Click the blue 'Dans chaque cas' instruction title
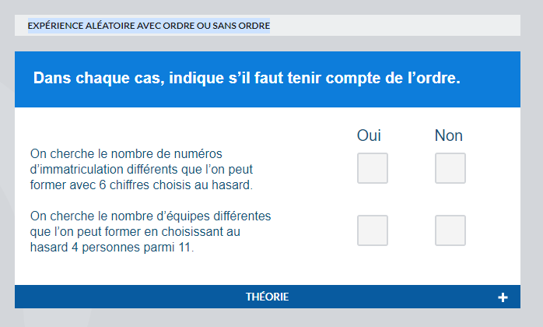Screen dimensions: 543x327 click(247, 79)
